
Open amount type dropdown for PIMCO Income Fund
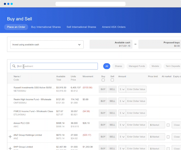[122, 113]
